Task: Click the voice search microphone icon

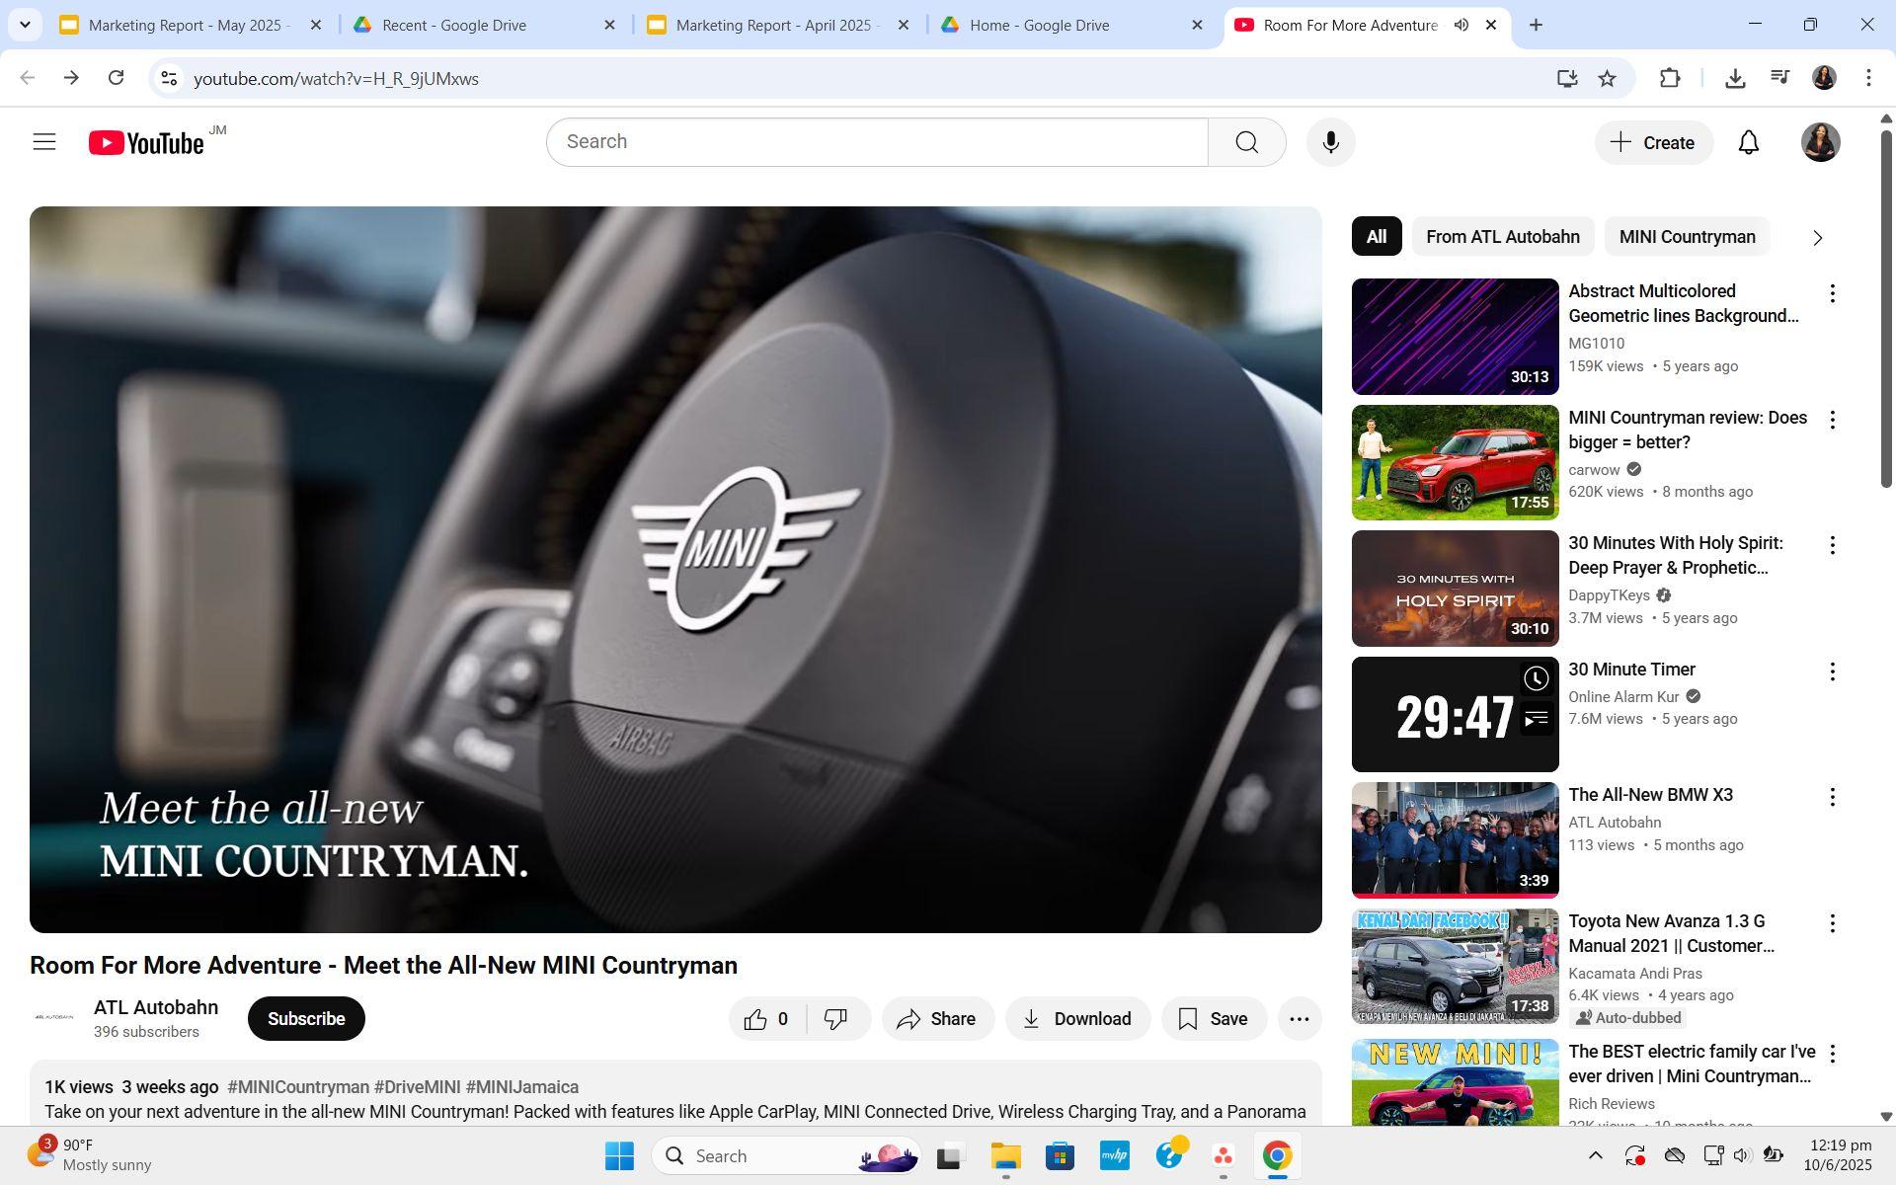Action: 1330,142
